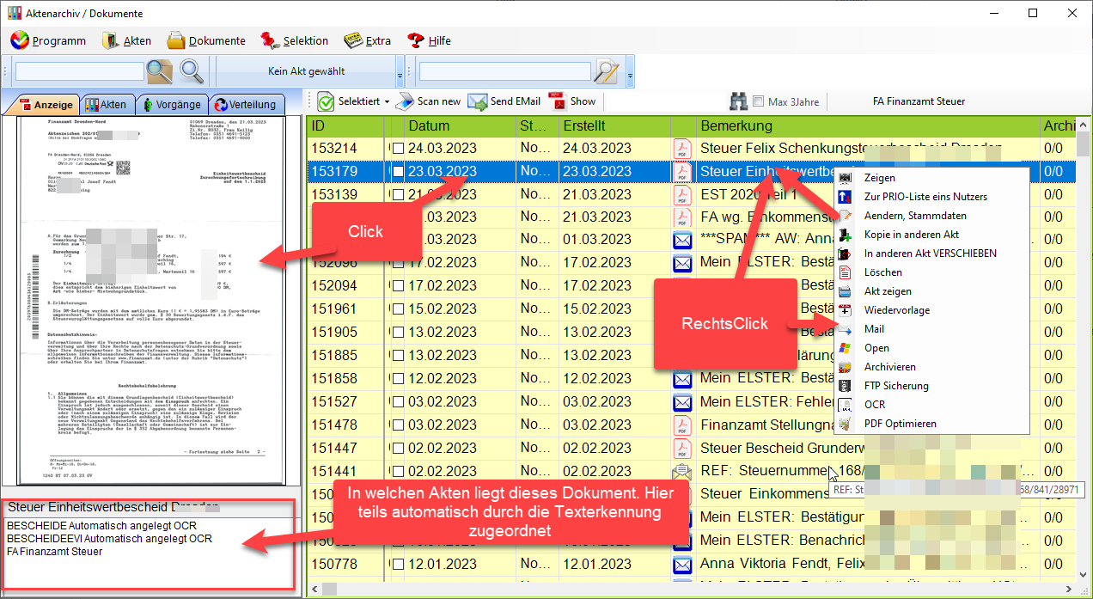Click the Archivieren icon in the context menu

(x=846, y=367)
